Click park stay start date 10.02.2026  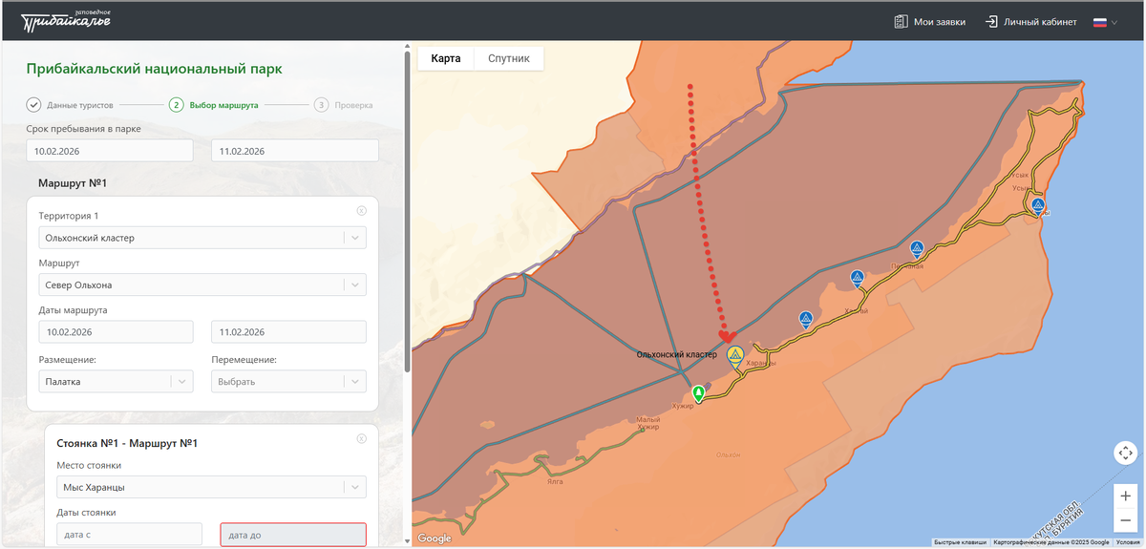point(110,151)
